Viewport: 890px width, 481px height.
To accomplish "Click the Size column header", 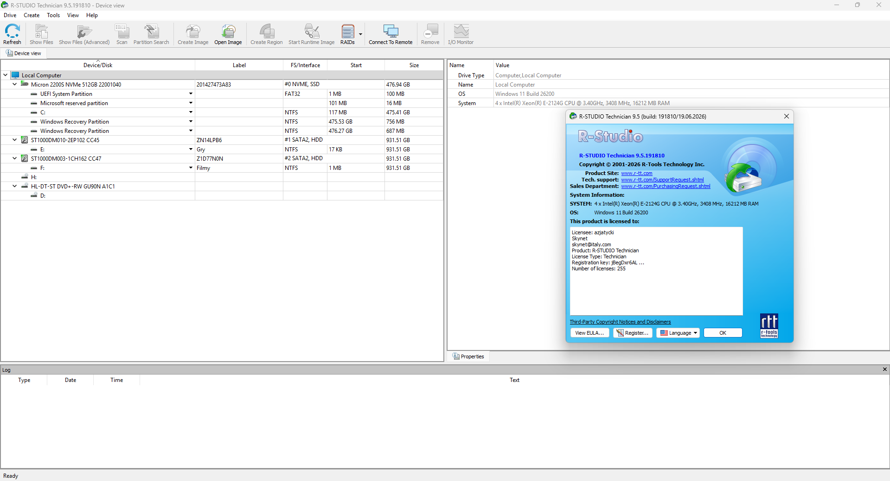I will [x=414, y=65].
